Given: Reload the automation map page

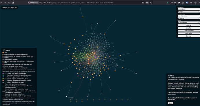Looking at the screenshot, I should (x=9, y=3).
